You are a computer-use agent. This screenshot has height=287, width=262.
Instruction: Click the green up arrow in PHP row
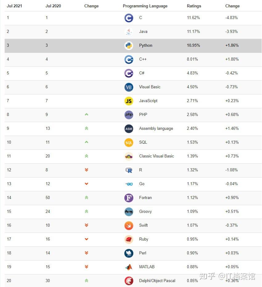pyautogui.click(x=87, y=114)
